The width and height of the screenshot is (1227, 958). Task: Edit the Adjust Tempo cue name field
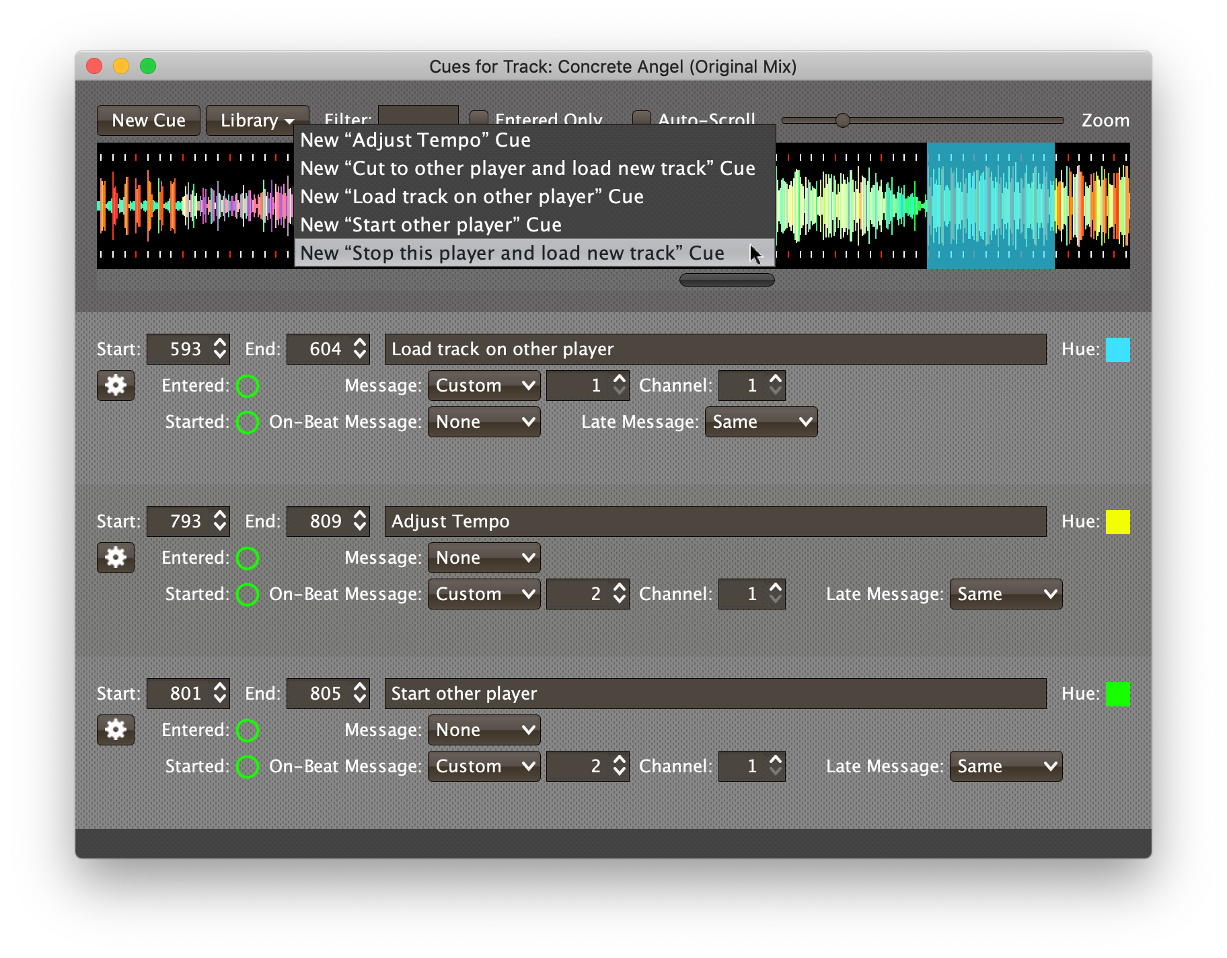[715, 521]
